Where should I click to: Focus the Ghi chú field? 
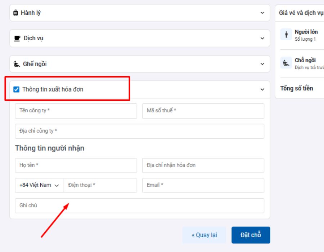point(139,206)
